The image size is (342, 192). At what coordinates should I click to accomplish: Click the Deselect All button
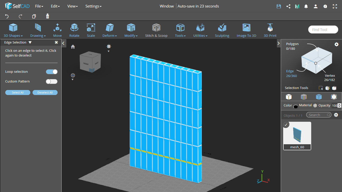coord(45,92)
